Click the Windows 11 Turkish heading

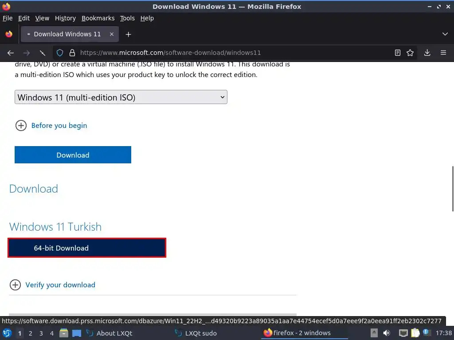(55, 227)
